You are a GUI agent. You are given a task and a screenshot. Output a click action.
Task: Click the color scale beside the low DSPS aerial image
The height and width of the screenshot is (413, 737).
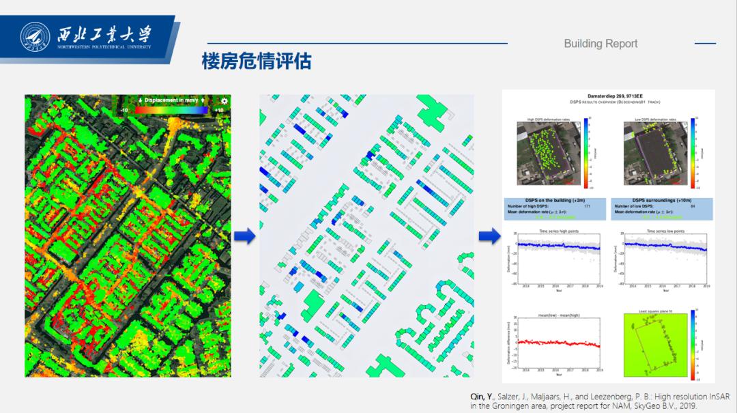pyautogui.click(x=693, y=154)
